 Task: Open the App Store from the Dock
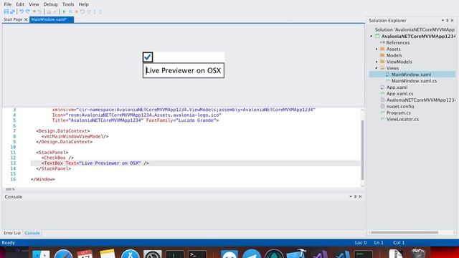click(131, 254)
